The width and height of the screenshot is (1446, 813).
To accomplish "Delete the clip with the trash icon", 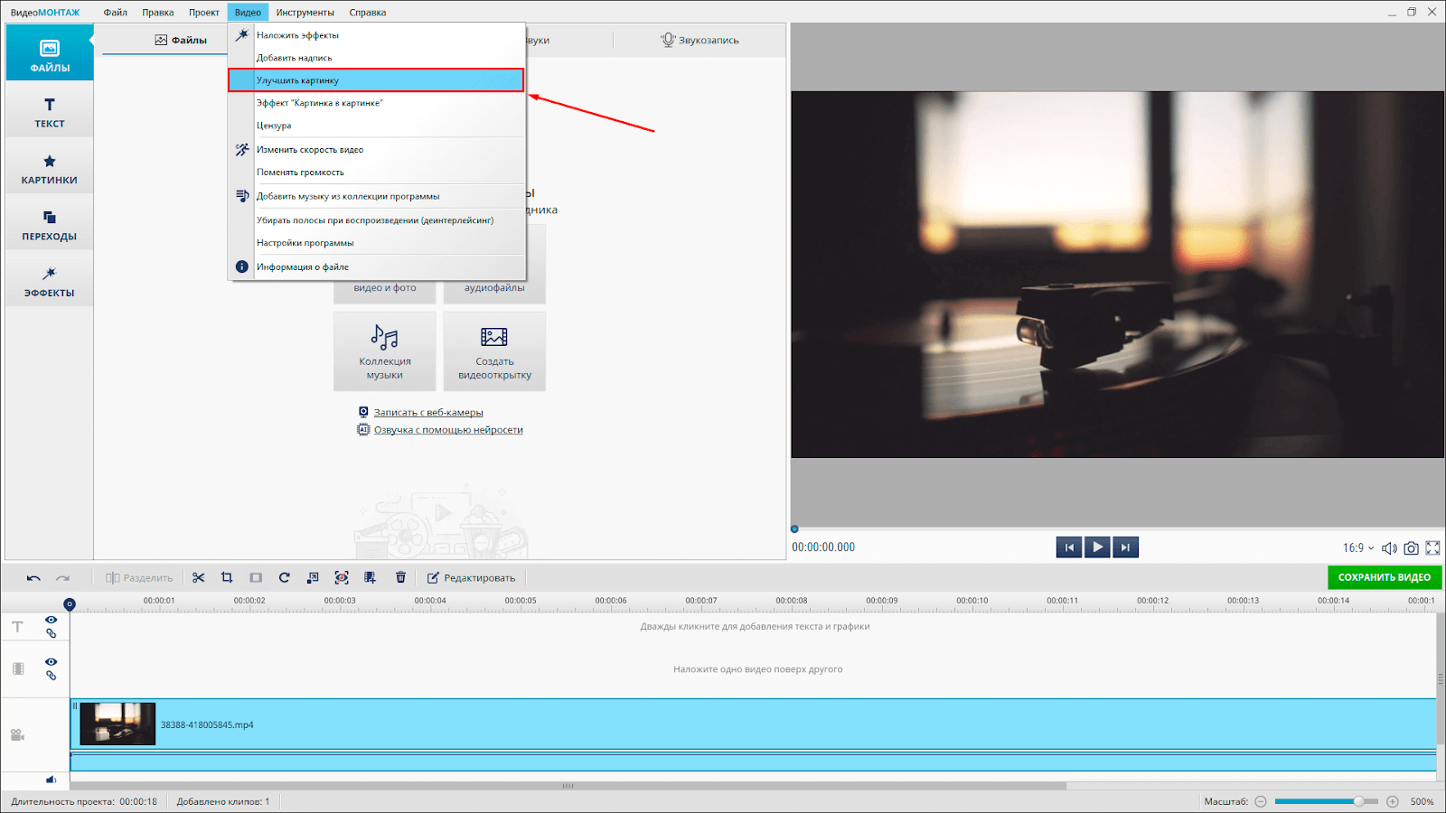I will [400, 577].
